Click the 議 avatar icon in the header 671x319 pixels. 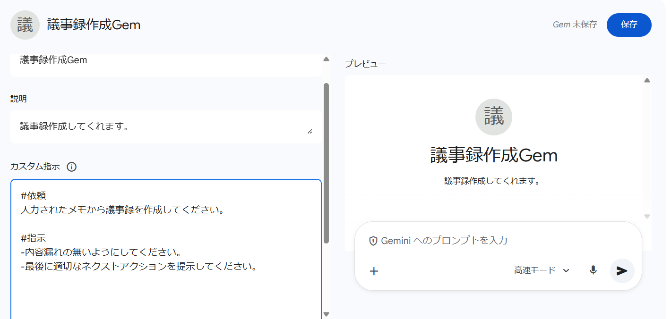coord(25,25)
